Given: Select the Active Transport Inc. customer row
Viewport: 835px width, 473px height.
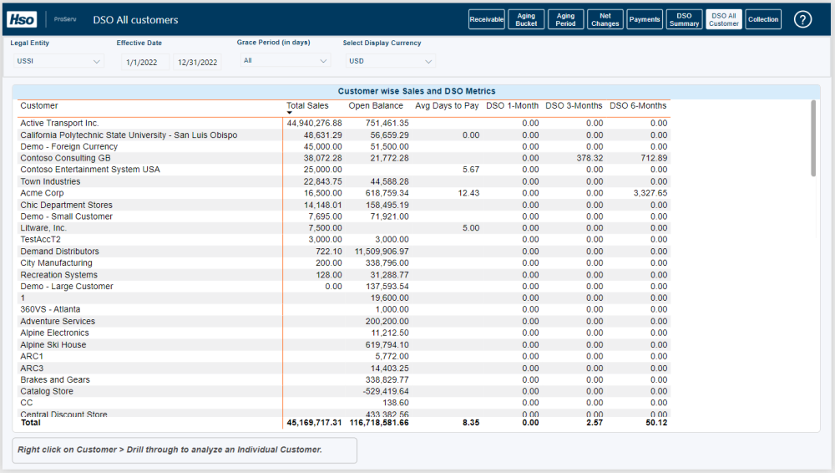Looking at the screenshot, I should 59,123.
